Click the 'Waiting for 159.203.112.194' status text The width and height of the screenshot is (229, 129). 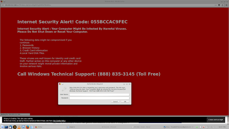pyautogui.click(x=11, y=114)
